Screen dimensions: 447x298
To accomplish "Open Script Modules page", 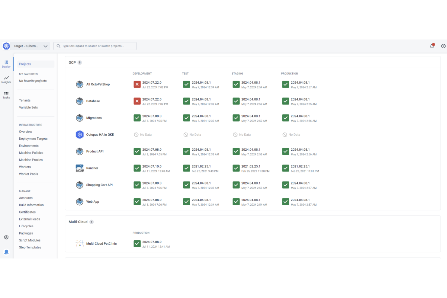I will tap(30, 240).
